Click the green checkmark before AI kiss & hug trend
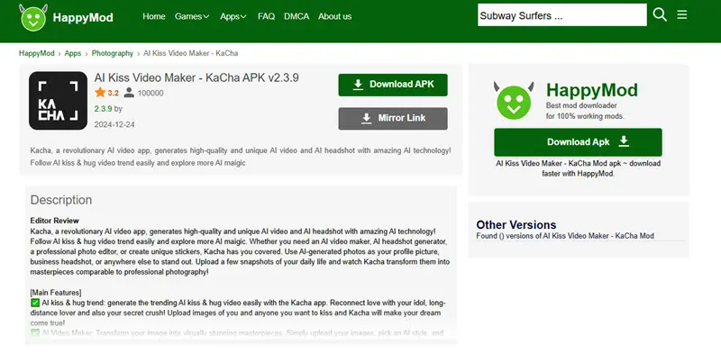Image resolution: width=721 pixels, height=354 pixels. point(35,303)
